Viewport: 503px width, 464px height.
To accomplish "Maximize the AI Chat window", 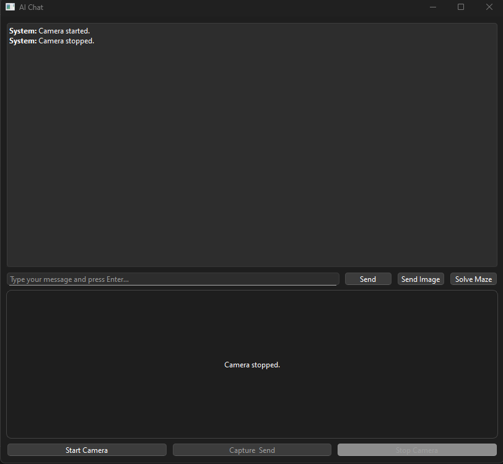I will click(461, 7).
